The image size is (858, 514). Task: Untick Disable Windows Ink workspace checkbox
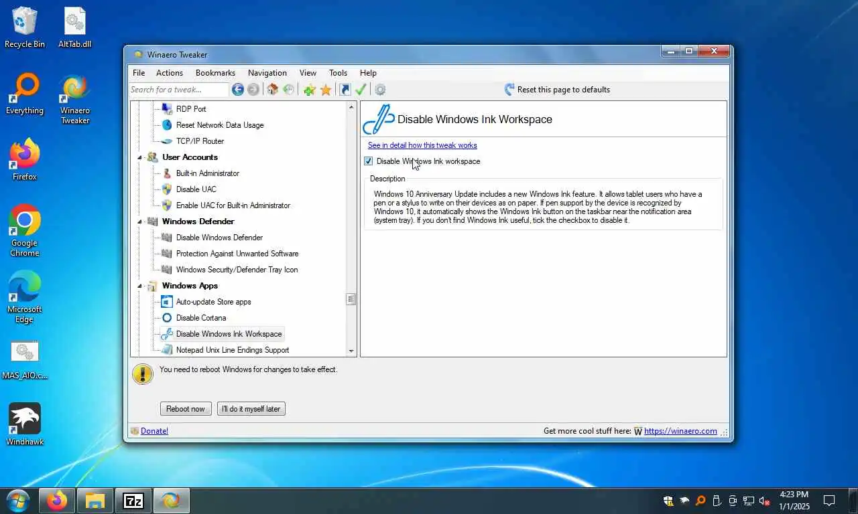[368, 161]
